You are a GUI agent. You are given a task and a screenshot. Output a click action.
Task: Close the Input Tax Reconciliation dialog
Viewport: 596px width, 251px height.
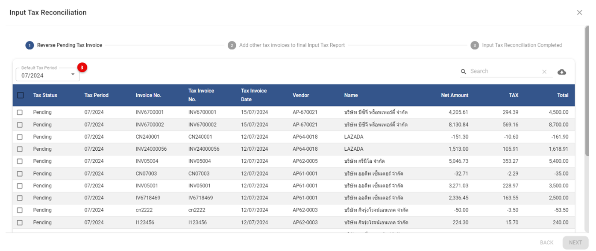pyautogui.click(x=579, y=12)
